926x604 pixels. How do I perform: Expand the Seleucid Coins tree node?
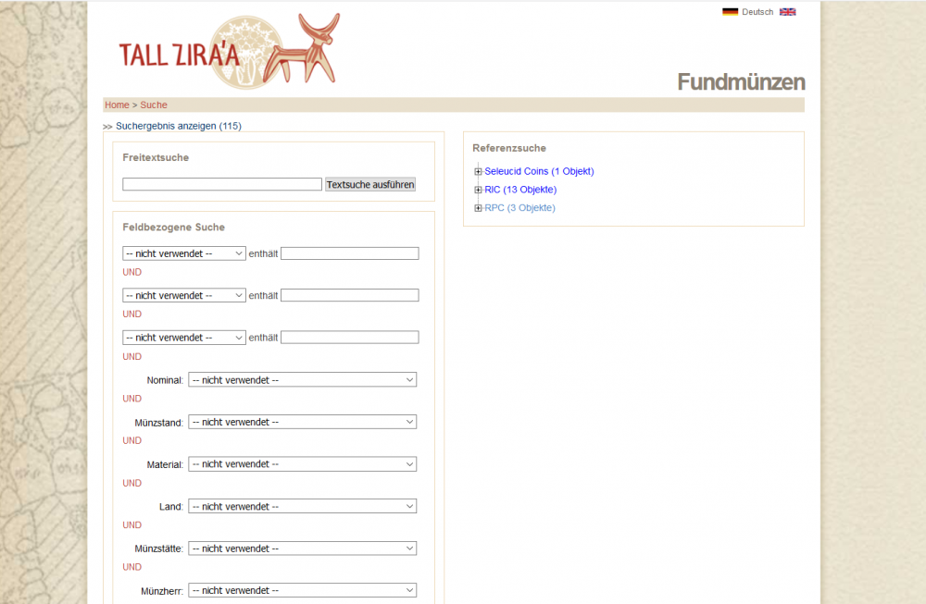(478, 171)
